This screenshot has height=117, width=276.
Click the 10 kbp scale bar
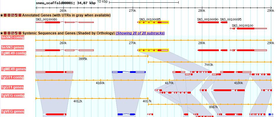[144, 2]
